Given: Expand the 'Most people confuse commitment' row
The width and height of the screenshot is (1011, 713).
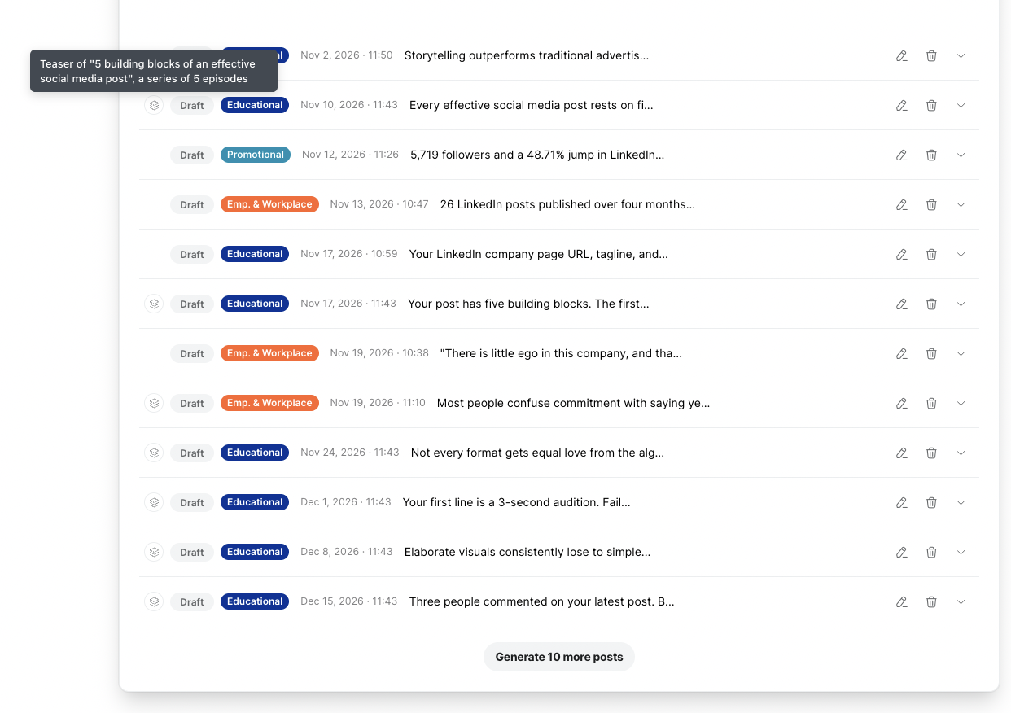Looking at the screenshot, I should click(961, 404).
